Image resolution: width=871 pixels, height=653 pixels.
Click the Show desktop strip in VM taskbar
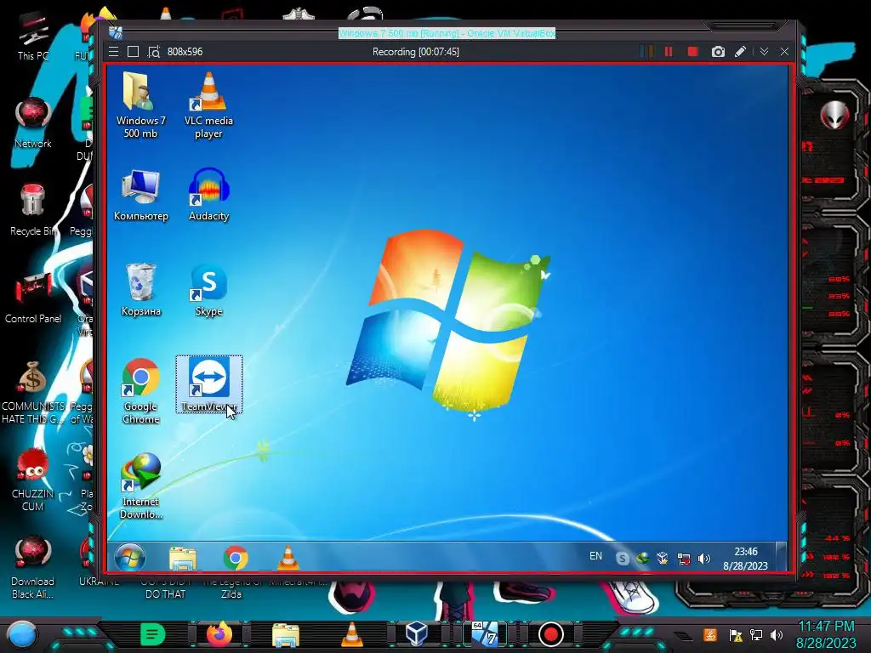(782, 558)
